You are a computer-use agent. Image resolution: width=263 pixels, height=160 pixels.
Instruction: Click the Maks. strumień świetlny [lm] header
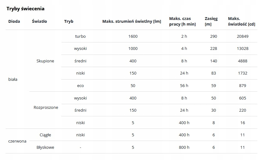pyautogui.click(x=132, y=22)
